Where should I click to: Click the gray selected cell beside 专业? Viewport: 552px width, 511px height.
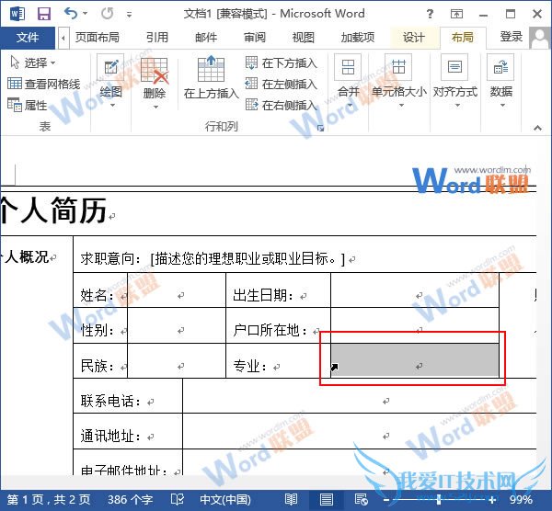click(415, 360)
